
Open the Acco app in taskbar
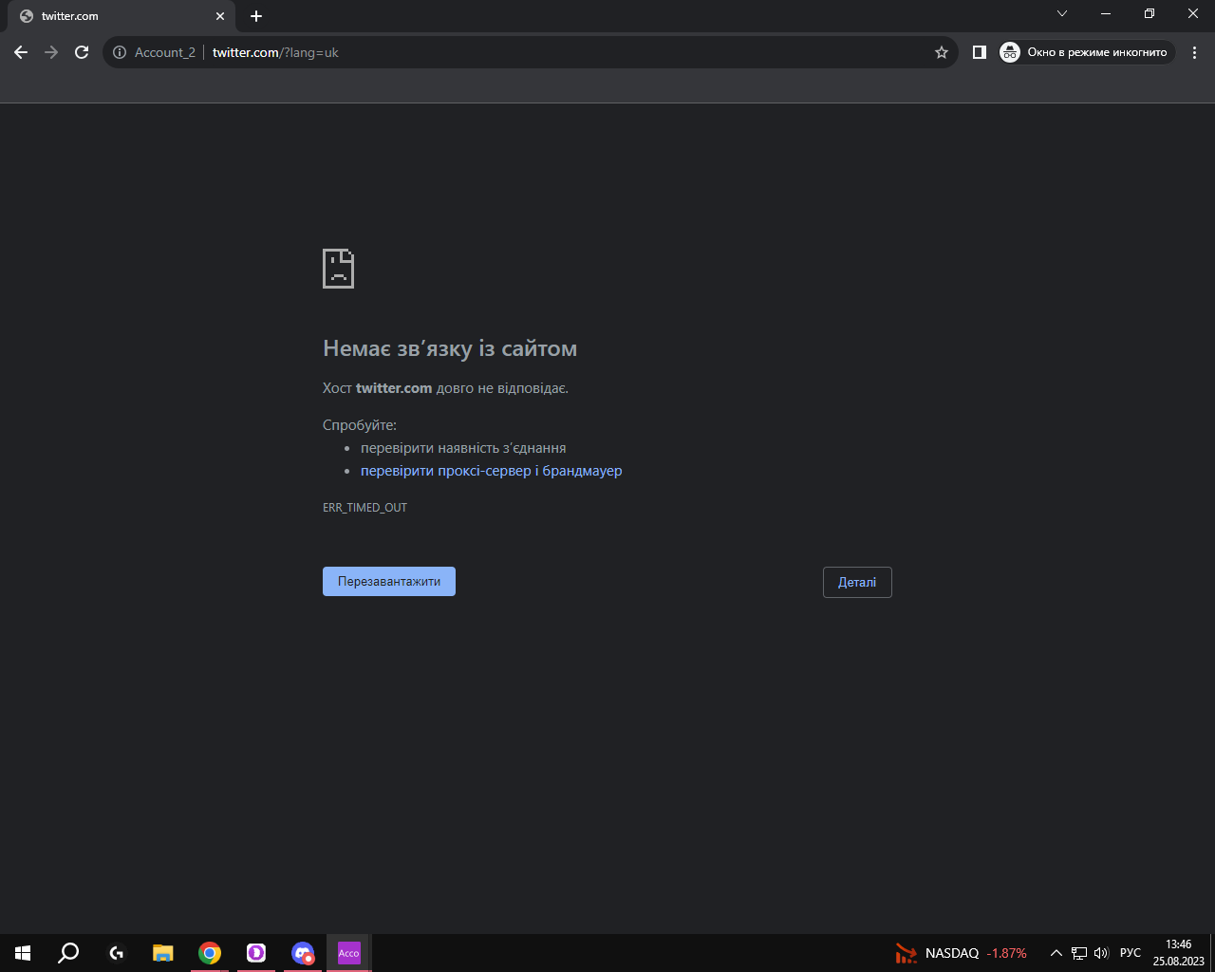click(349, 953)
